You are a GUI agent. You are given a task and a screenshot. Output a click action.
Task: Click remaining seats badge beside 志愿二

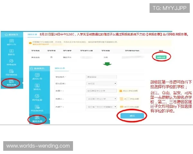(x=129, y=99)
